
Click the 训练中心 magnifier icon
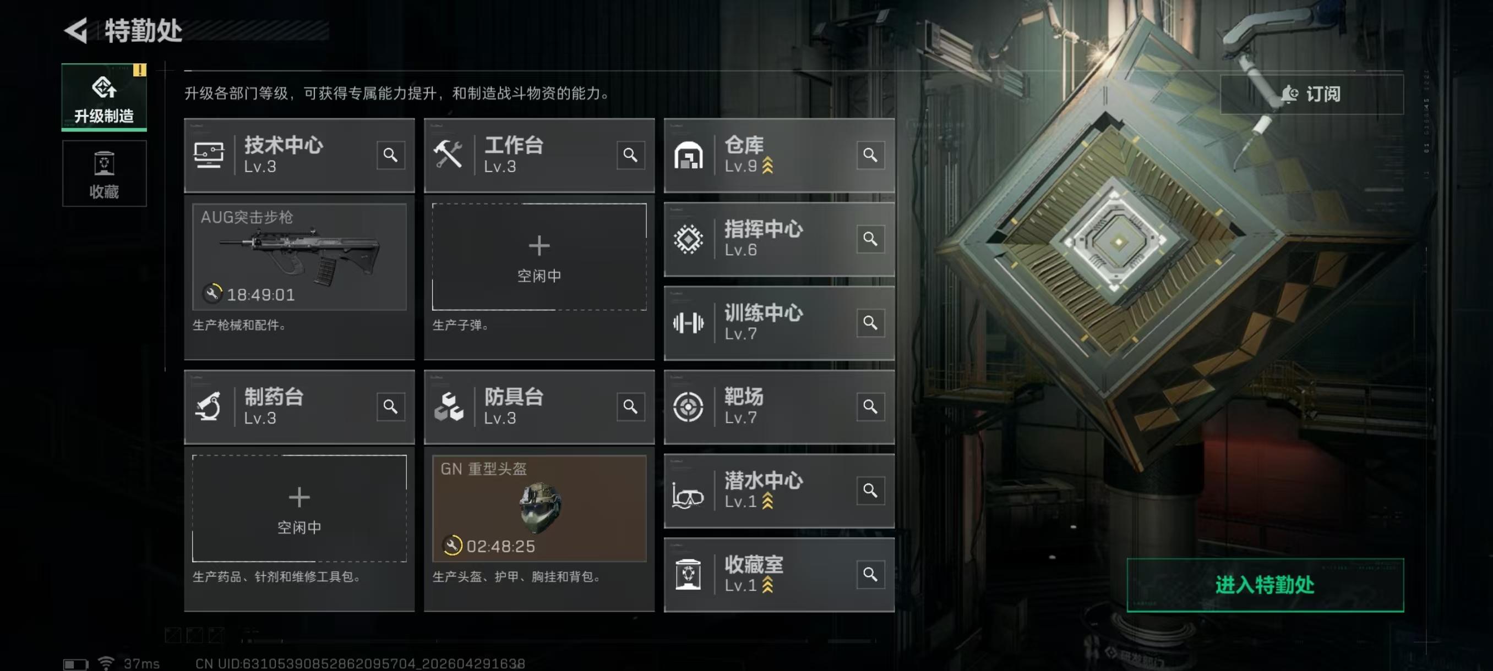tap(870, 323)
